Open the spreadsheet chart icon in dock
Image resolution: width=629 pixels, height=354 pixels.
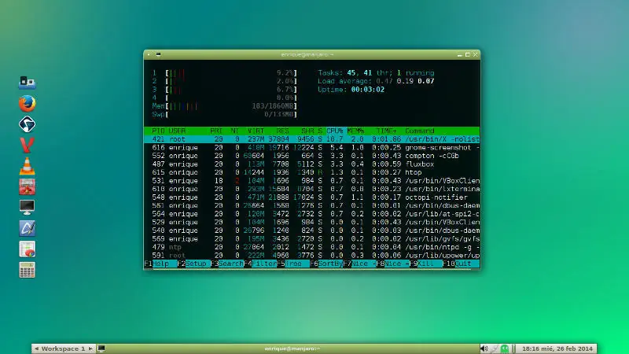[x=28, y=249]
